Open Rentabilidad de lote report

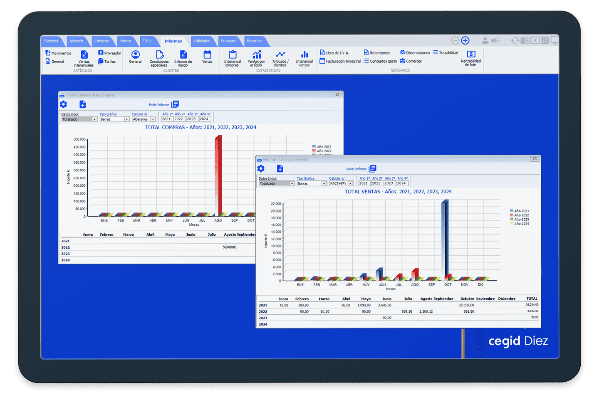471,58
